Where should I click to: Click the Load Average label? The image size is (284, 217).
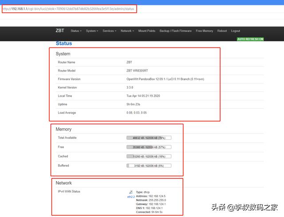pyautogui.click(x=67, y=113)
